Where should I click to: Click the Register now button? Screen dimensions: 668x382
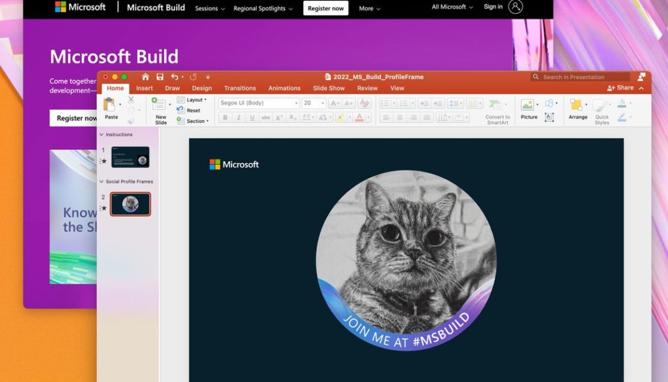(x=325, y=8)
